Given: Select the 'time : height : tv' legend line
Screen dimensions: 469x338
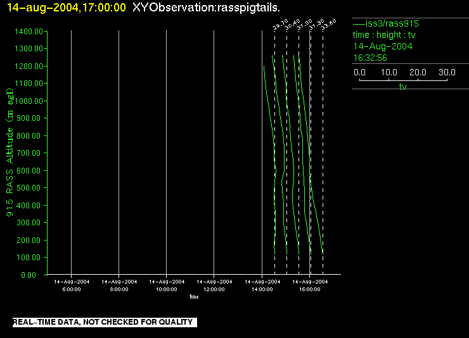Looking at the screenshot, I should tap(384, 35).
